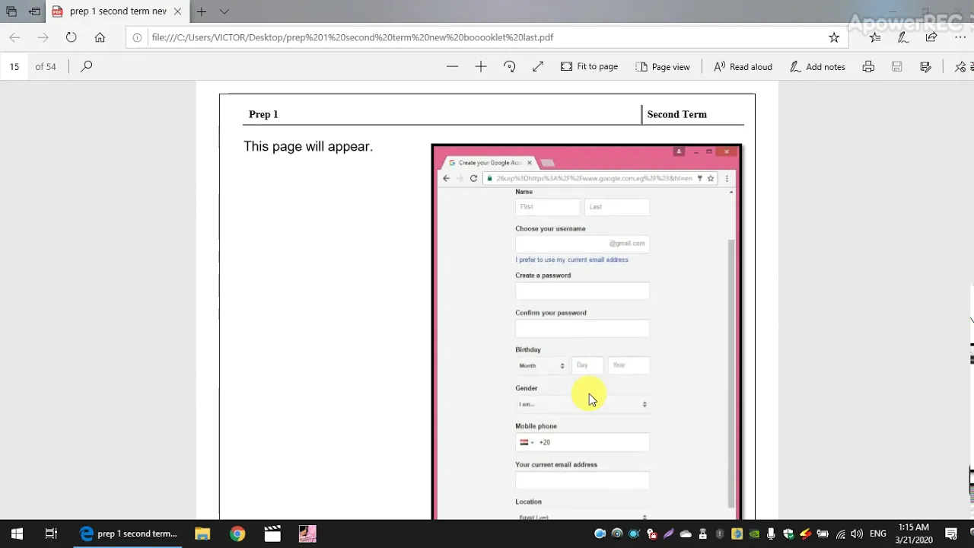Go back to the previous page in Edge
Screen dimensions: 974x548
[x=14, y=37]
